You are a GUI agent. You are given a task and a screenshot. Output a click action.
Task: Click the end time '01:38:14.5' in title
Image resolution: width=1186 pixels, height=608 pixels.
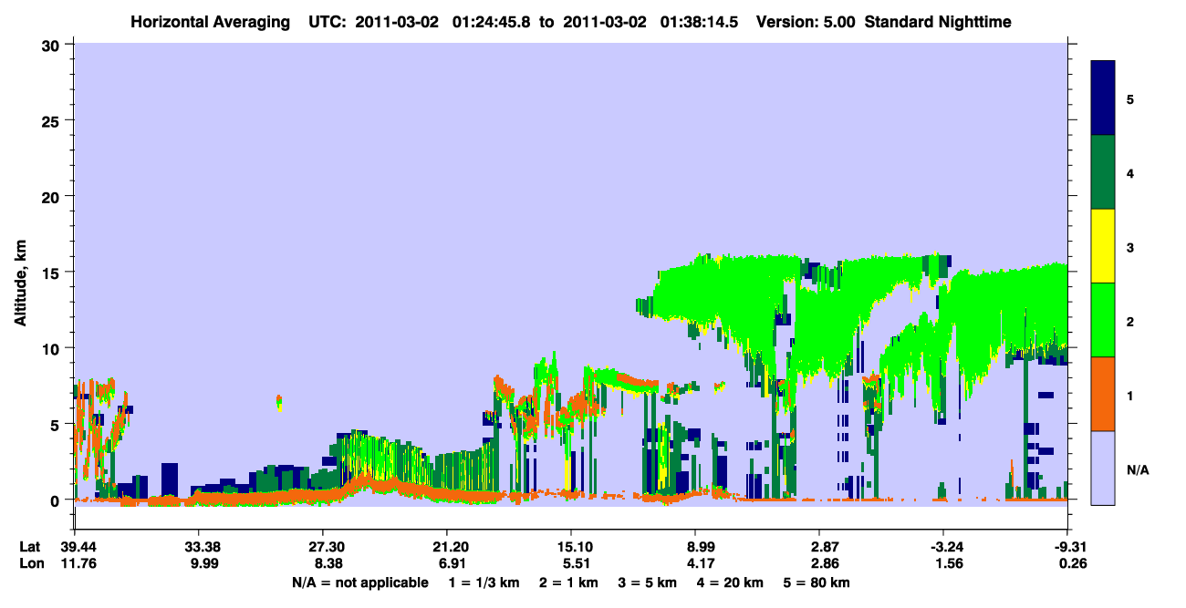point(698,21)
